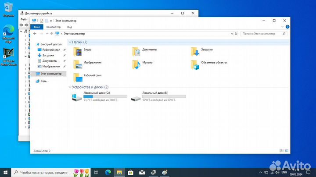
Task: Click the address bar path Этот компьютер
Action: click(x=74, y=34)
